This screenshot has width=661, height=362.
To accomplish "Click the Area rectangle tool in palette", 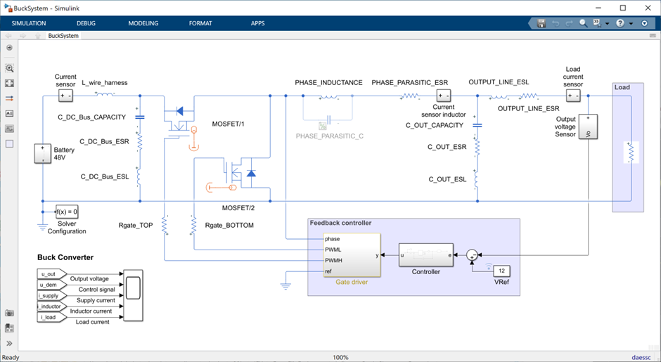I will [x=10, y=143].
